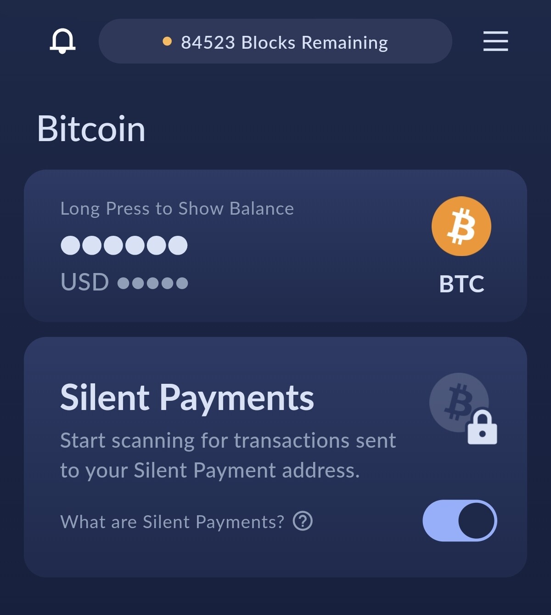Tap the USD fiat currency label
Image resolution: width=551 pixels, height=615 pixels.
(84, 282)
